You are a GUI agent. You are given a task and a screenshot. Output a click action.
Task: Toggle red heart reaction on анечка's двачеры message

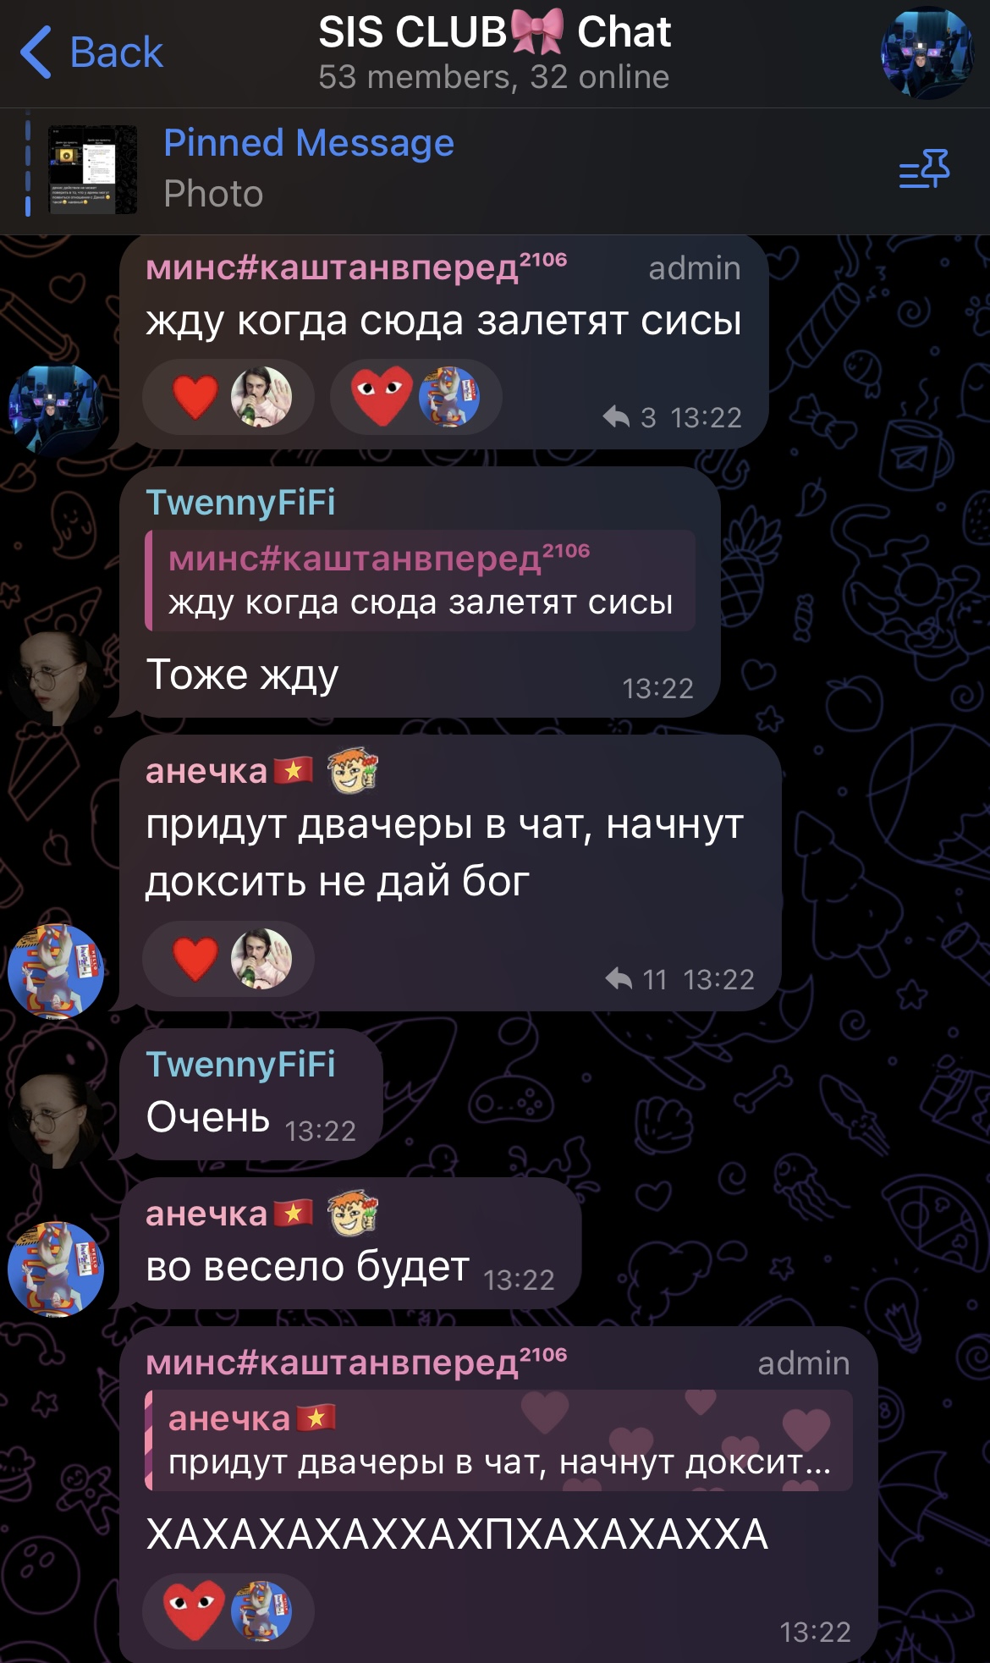point(228,959)
